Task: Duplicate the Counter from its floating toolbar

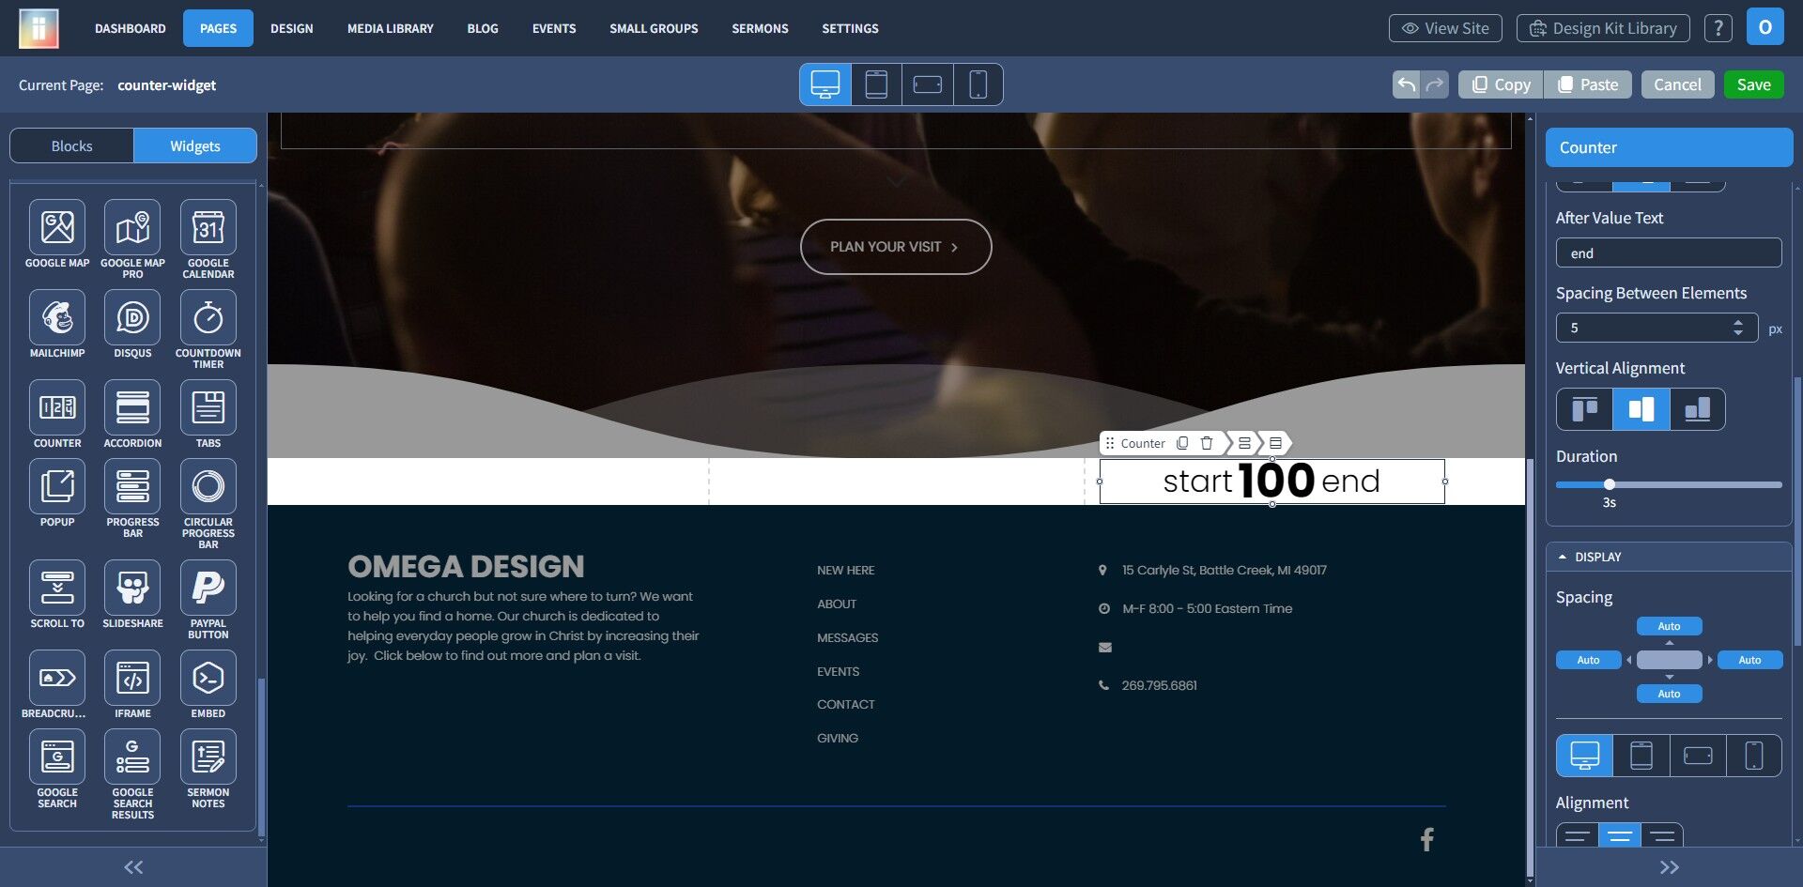Action: click(1182, 443)
